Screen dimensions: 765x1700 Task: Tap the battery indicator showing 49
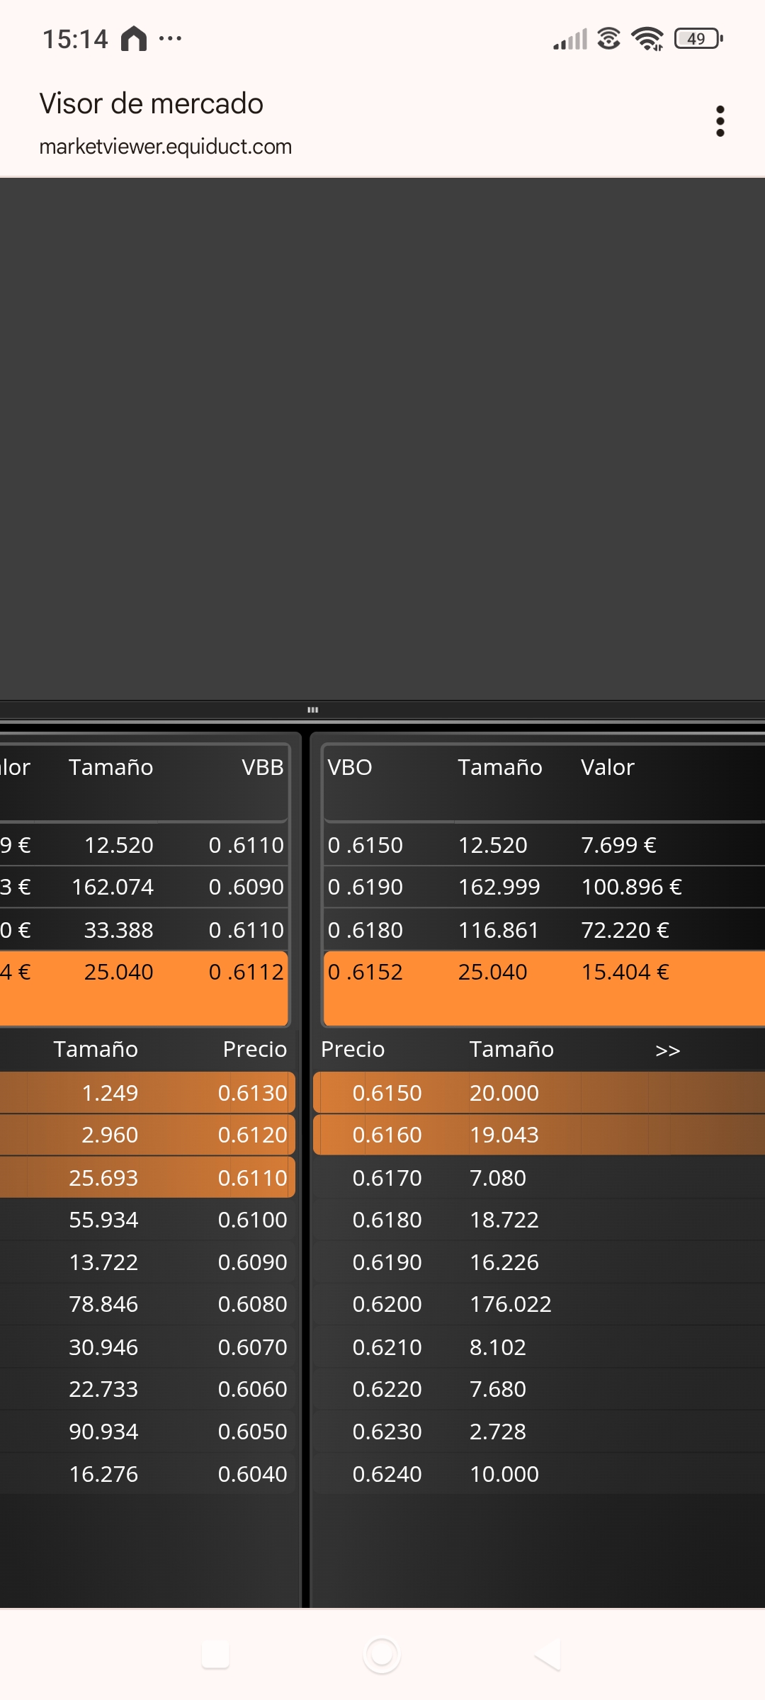click(x=698, y=38)
